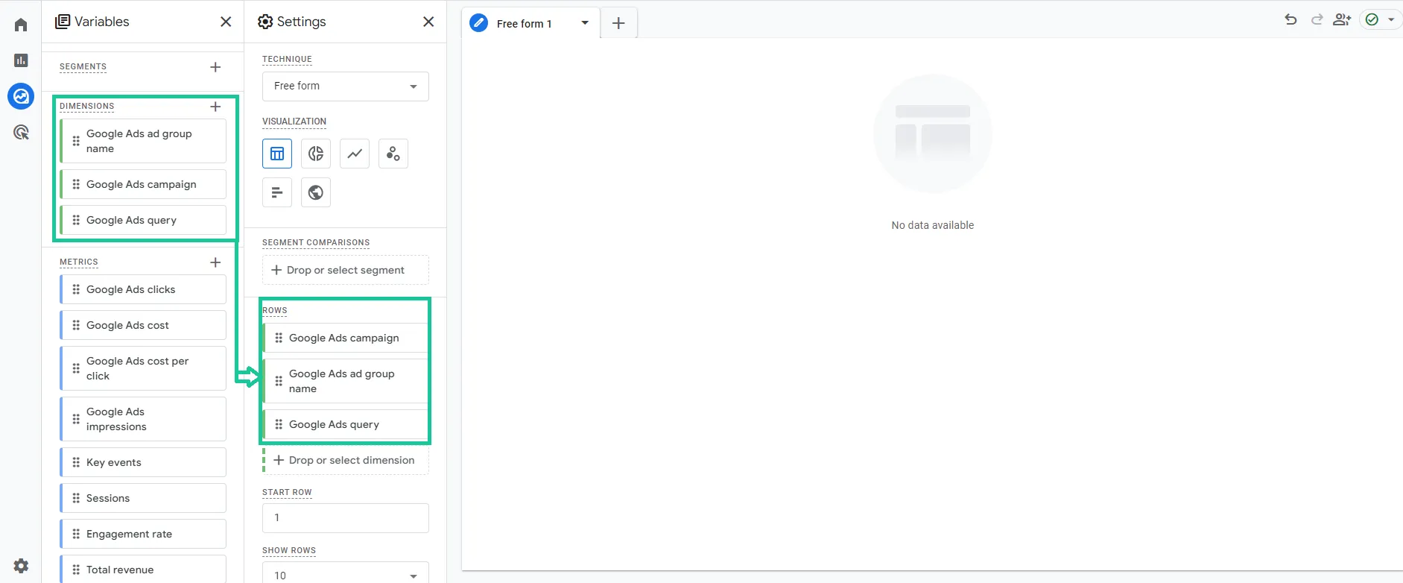Open the Admin gear icon
Viewport: 1403px width, 583px height.
point(21,565)
